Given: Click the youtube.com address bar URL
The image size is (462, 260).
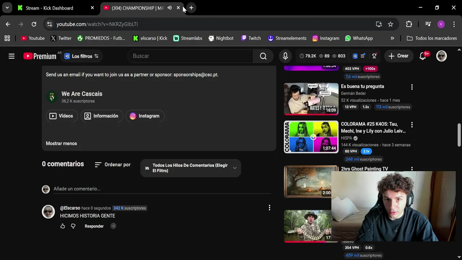Looking at the screenshot, I should pyautogui.click(x=97, y=24).
